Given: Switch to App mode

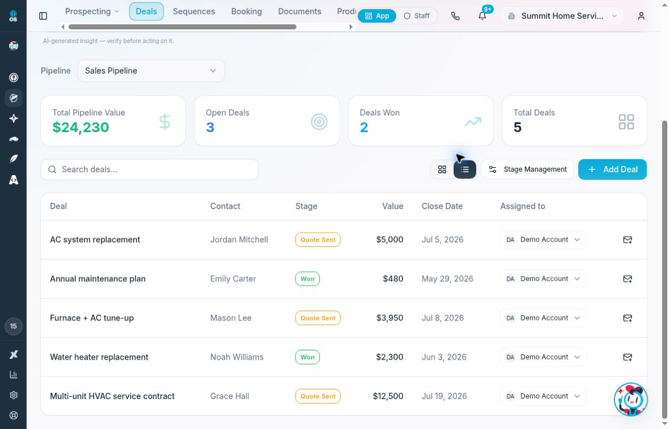Looking at the screenshot, I should tap(377, 16).
